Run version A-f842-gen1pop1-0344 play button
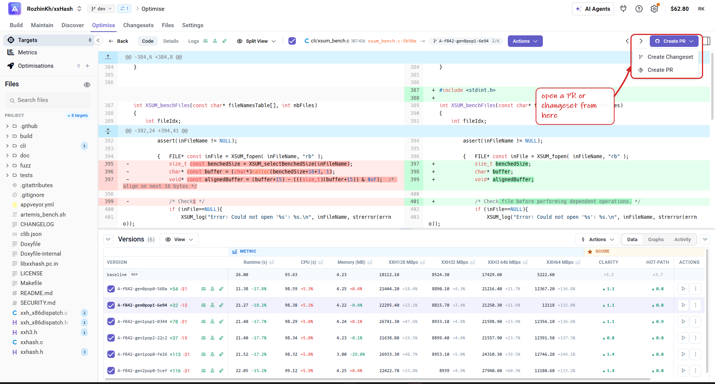This screenshot has height=384, width=715. pos(683,321)
